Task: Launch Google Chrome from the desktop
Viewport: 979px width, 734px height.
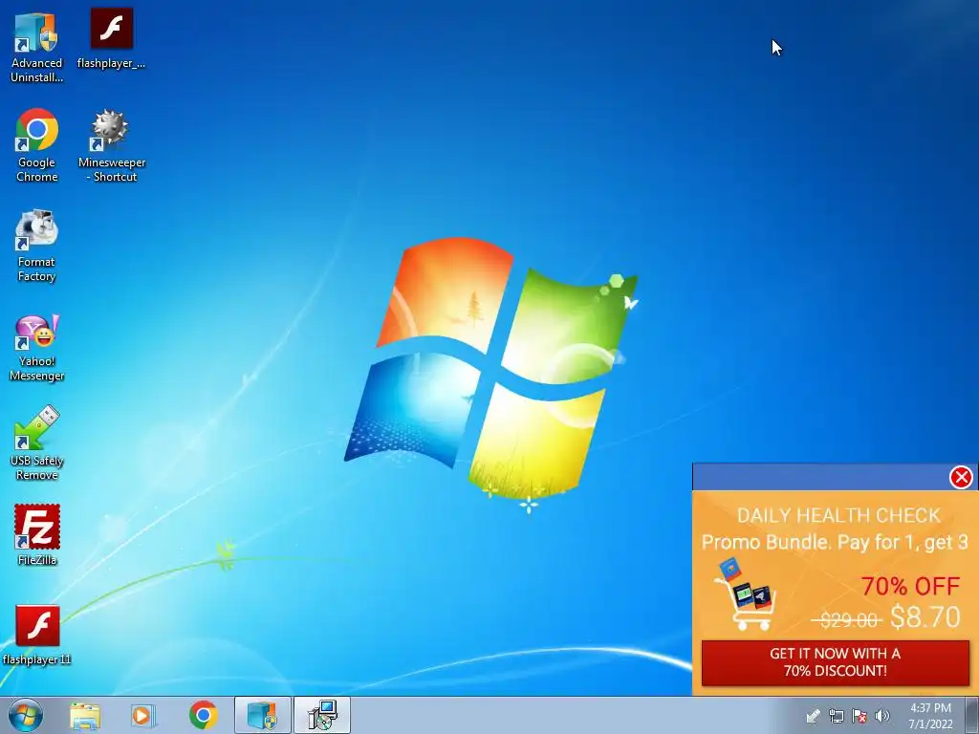Action: [x=36, y=145]
